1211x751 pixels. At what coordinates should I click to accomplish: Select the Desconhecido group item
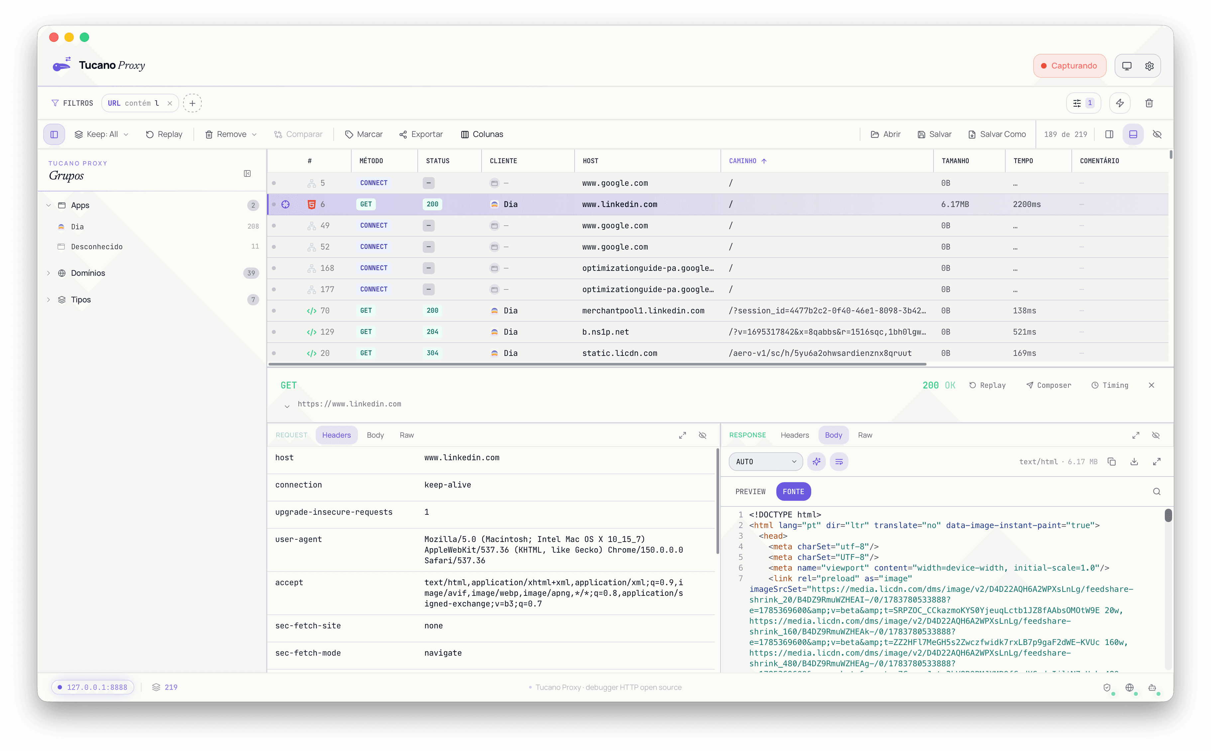158,246
